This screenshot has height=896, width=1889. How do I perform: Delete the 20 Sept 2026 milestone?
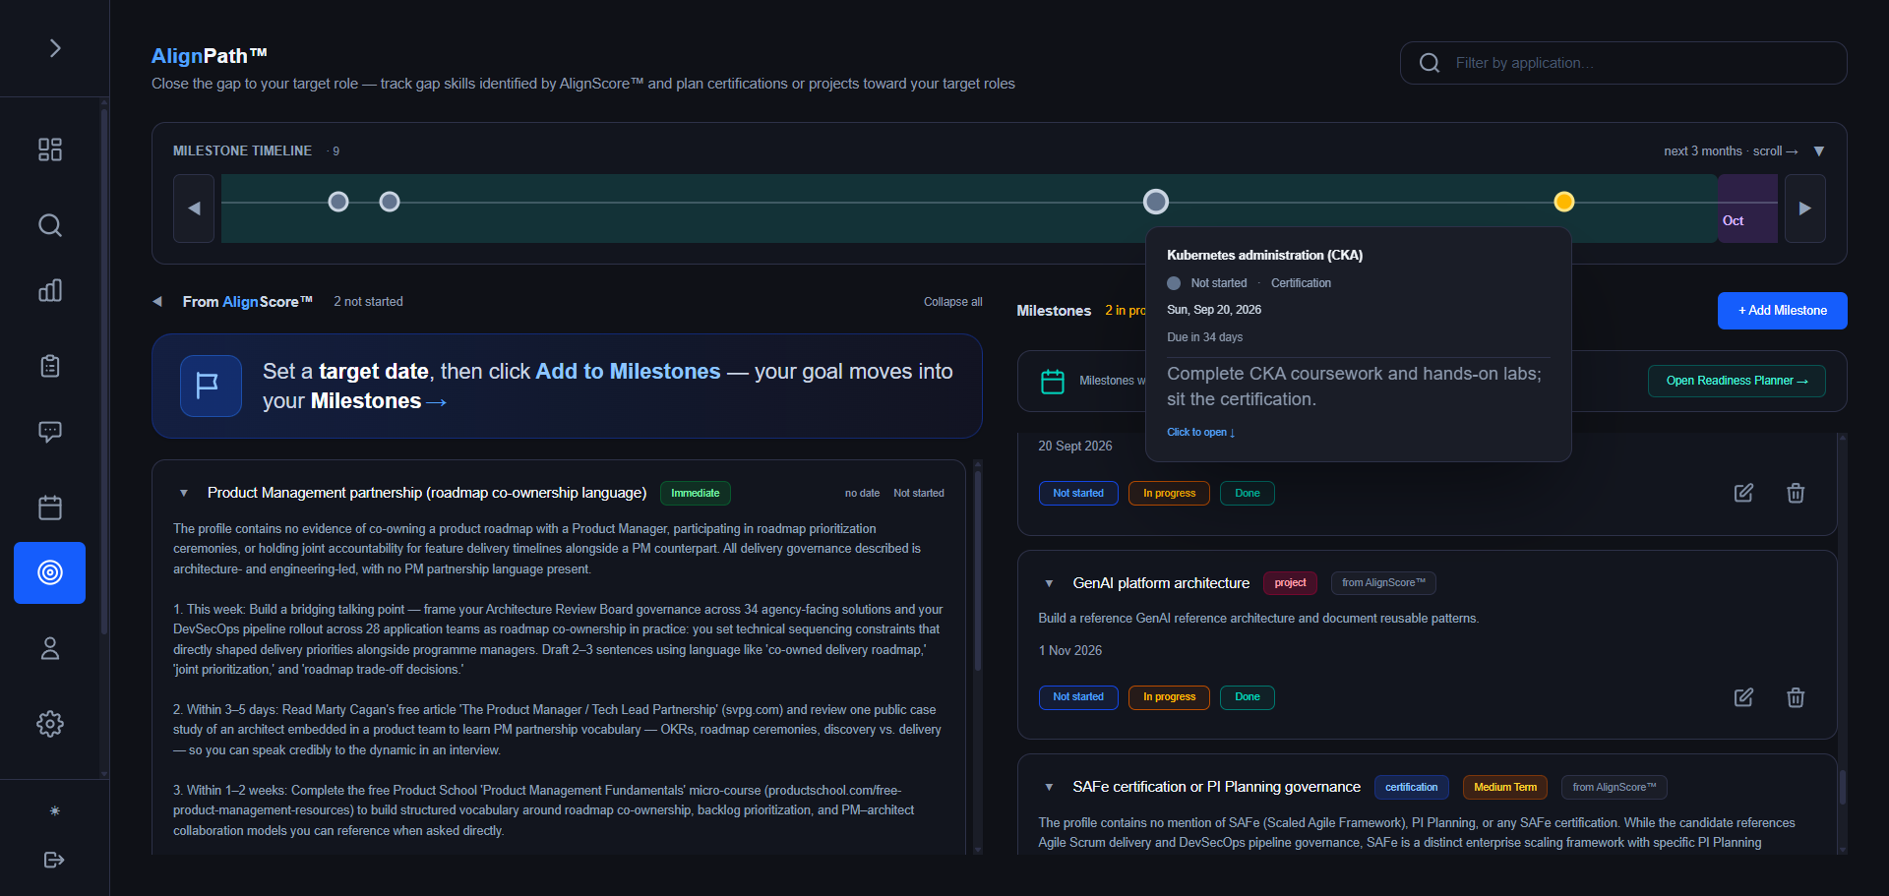(1796, 493)
